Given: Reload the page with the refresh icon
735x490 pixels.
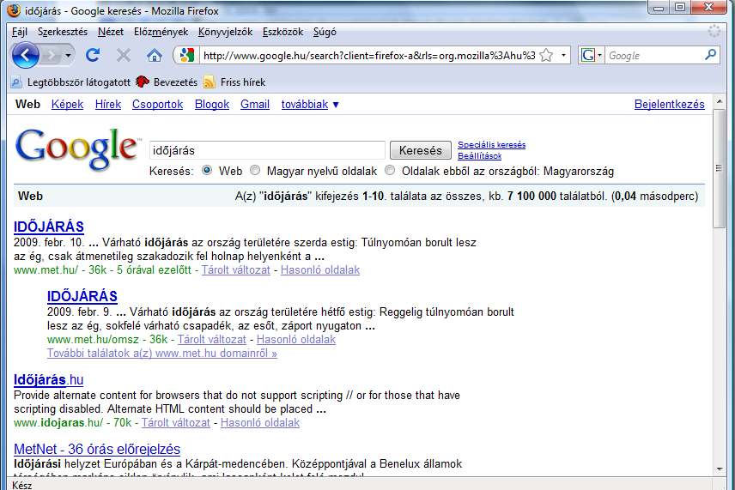Looking at the screenshot, I should (93, 55).
